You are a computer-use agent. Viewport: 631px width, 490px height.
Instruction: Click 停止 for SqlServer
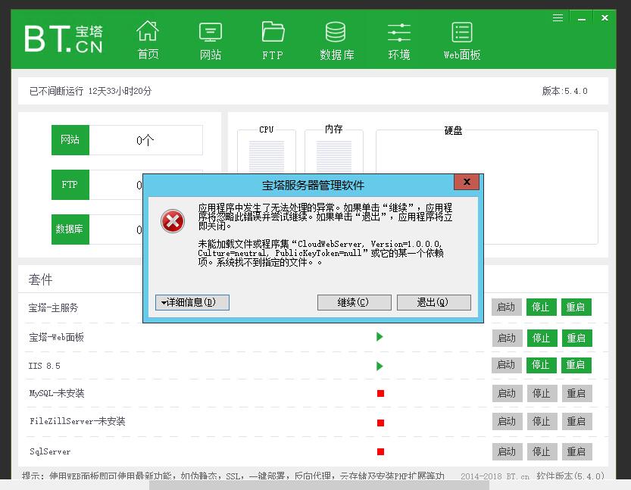click(542, 452)
